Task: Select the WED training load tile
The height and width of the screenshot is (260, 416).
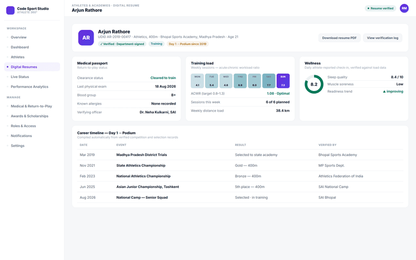Action: pyautogui.click(x=226, y=81)
